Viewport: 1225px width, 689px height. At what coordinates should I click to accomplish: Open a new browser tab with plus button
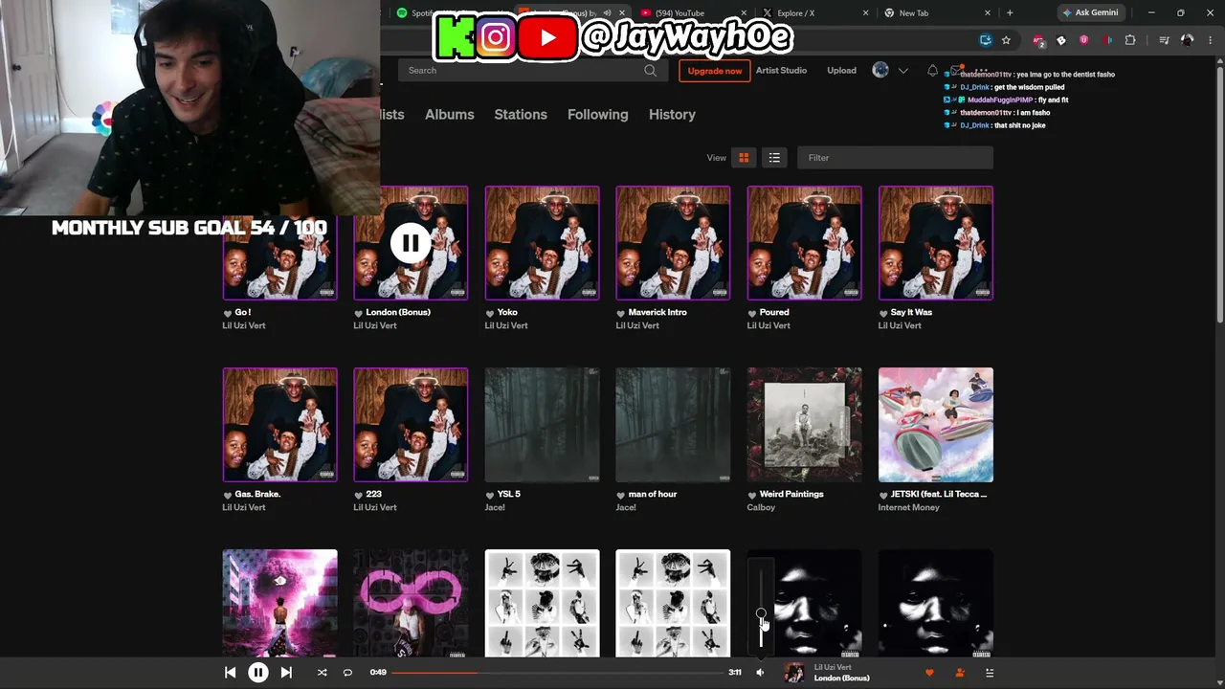(1010, 13)
